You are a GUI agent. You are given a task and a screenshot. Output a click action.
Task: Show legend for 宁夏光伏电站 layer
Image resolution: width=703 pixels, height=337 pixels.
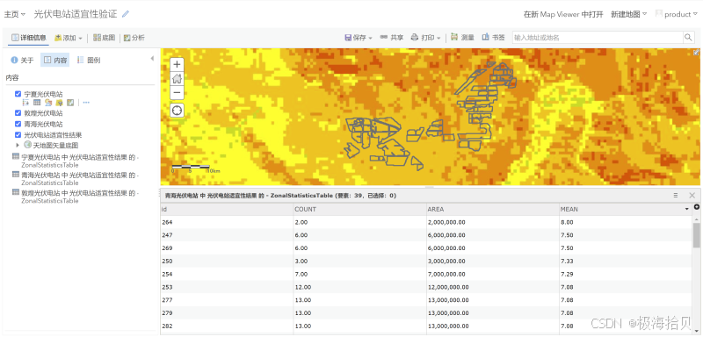coord(26,103)
